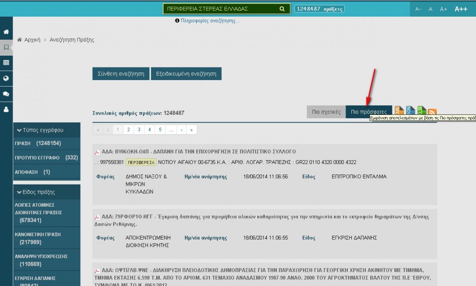Click the magnifier search icon

(x=282, y=9)
